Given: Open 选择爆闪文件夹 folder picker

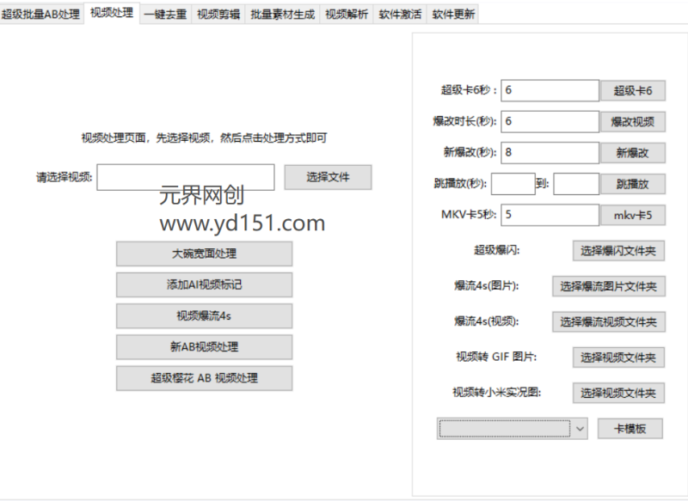Looking at the screenshot, I should [618, 251].
